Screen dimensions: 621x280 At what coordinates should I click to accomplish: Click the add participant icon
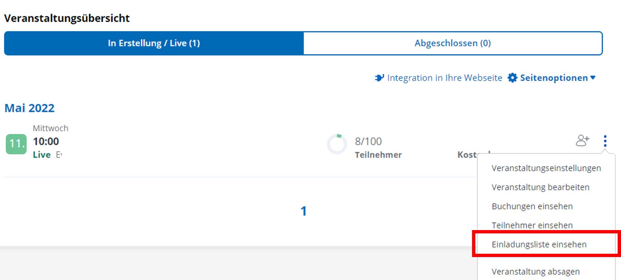pos(582,141)
